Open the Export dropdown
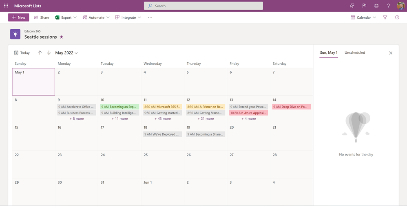The width and height of the screenshot is (407, 206). point(66,18)
